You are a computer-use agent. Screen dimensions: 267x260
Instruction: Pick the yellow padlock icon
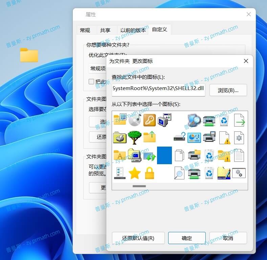(150, 173)
